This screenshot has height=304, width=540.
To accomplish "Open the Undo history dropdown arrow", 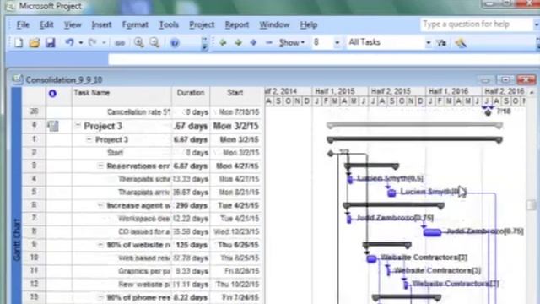I will pyautogui.click(x=81, y=43).
